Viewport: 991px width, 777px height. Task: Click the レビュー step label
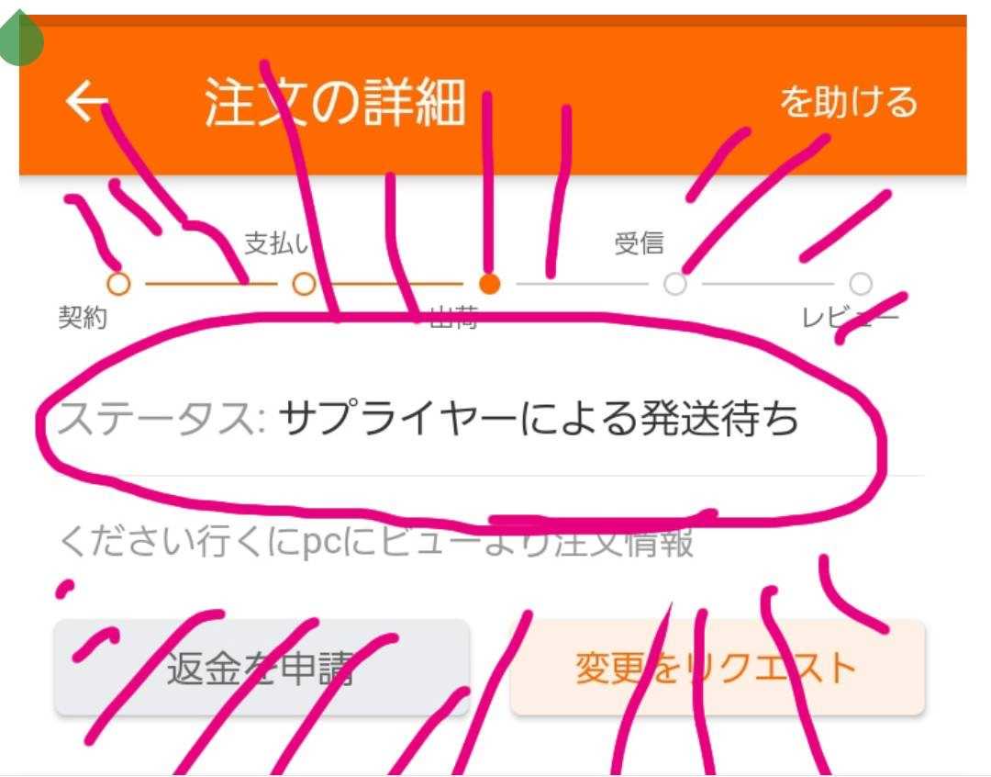849,317
